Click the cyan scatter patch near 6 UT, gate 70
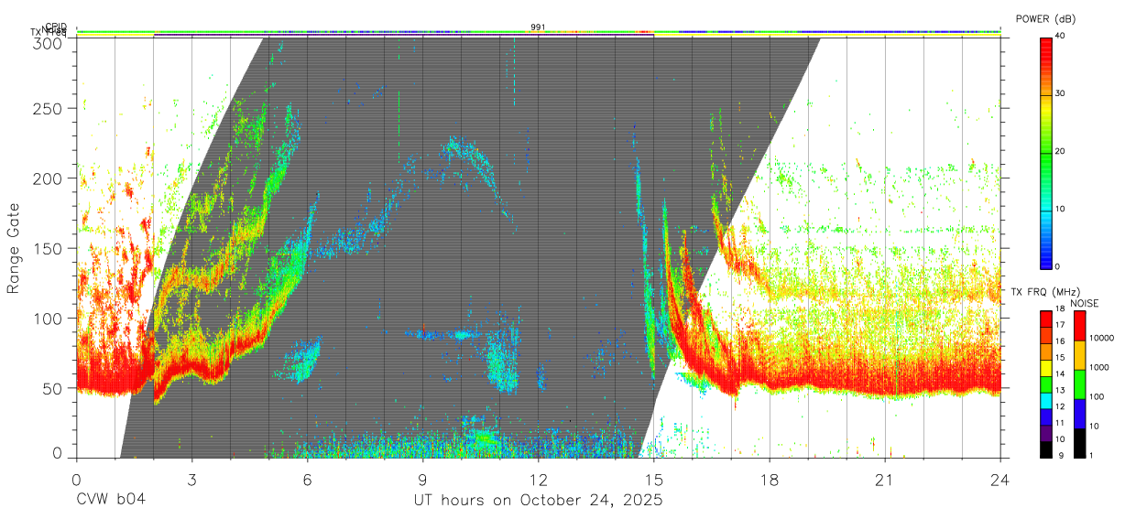 (x=299, y=359)
